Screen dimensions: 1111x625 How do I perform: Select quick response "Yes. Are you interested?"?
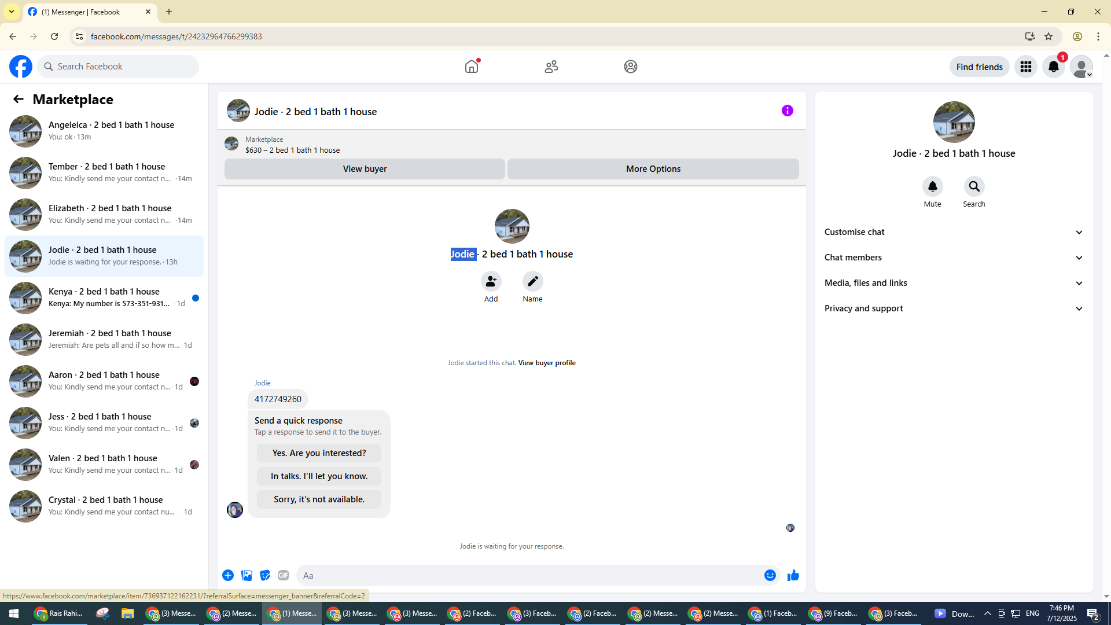click(x=319, y=453)
